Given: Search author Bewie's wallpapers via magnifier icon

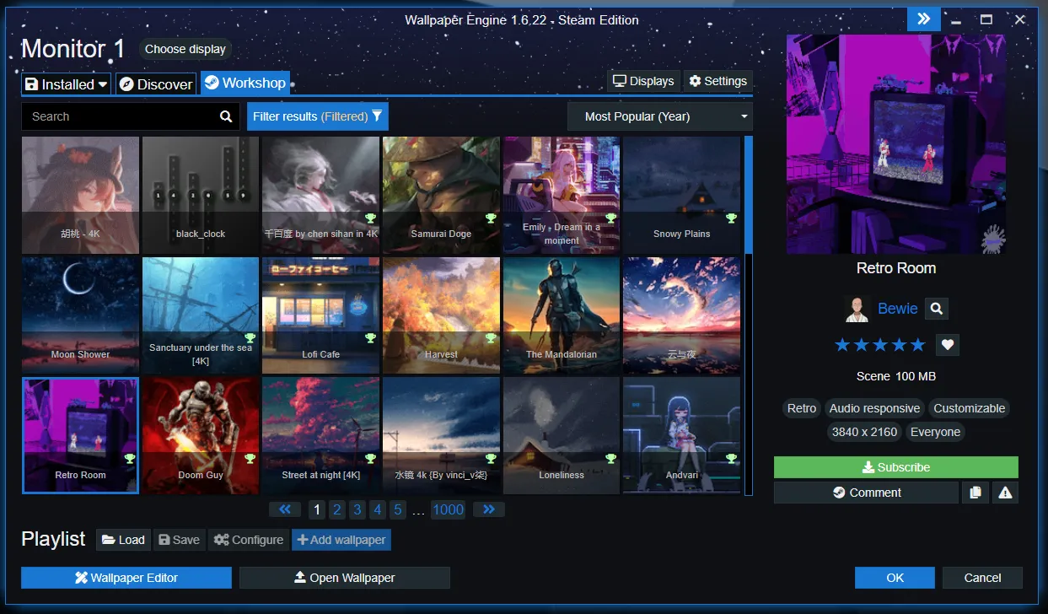Looking at the screenshot, I should (x=936, y=309).
